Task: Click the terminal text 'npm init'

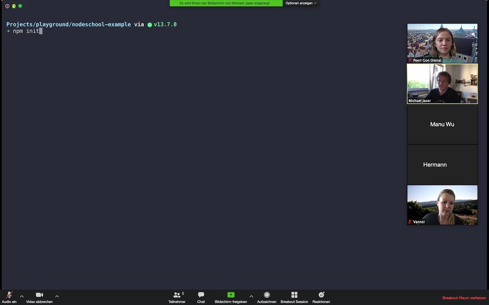Action: coord(26,31)
